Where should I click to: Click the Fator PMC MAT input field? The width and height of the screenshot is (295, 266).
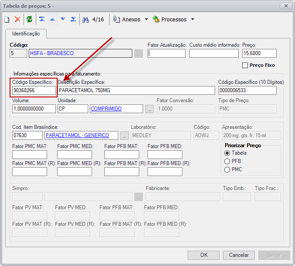tap(30, 155)
